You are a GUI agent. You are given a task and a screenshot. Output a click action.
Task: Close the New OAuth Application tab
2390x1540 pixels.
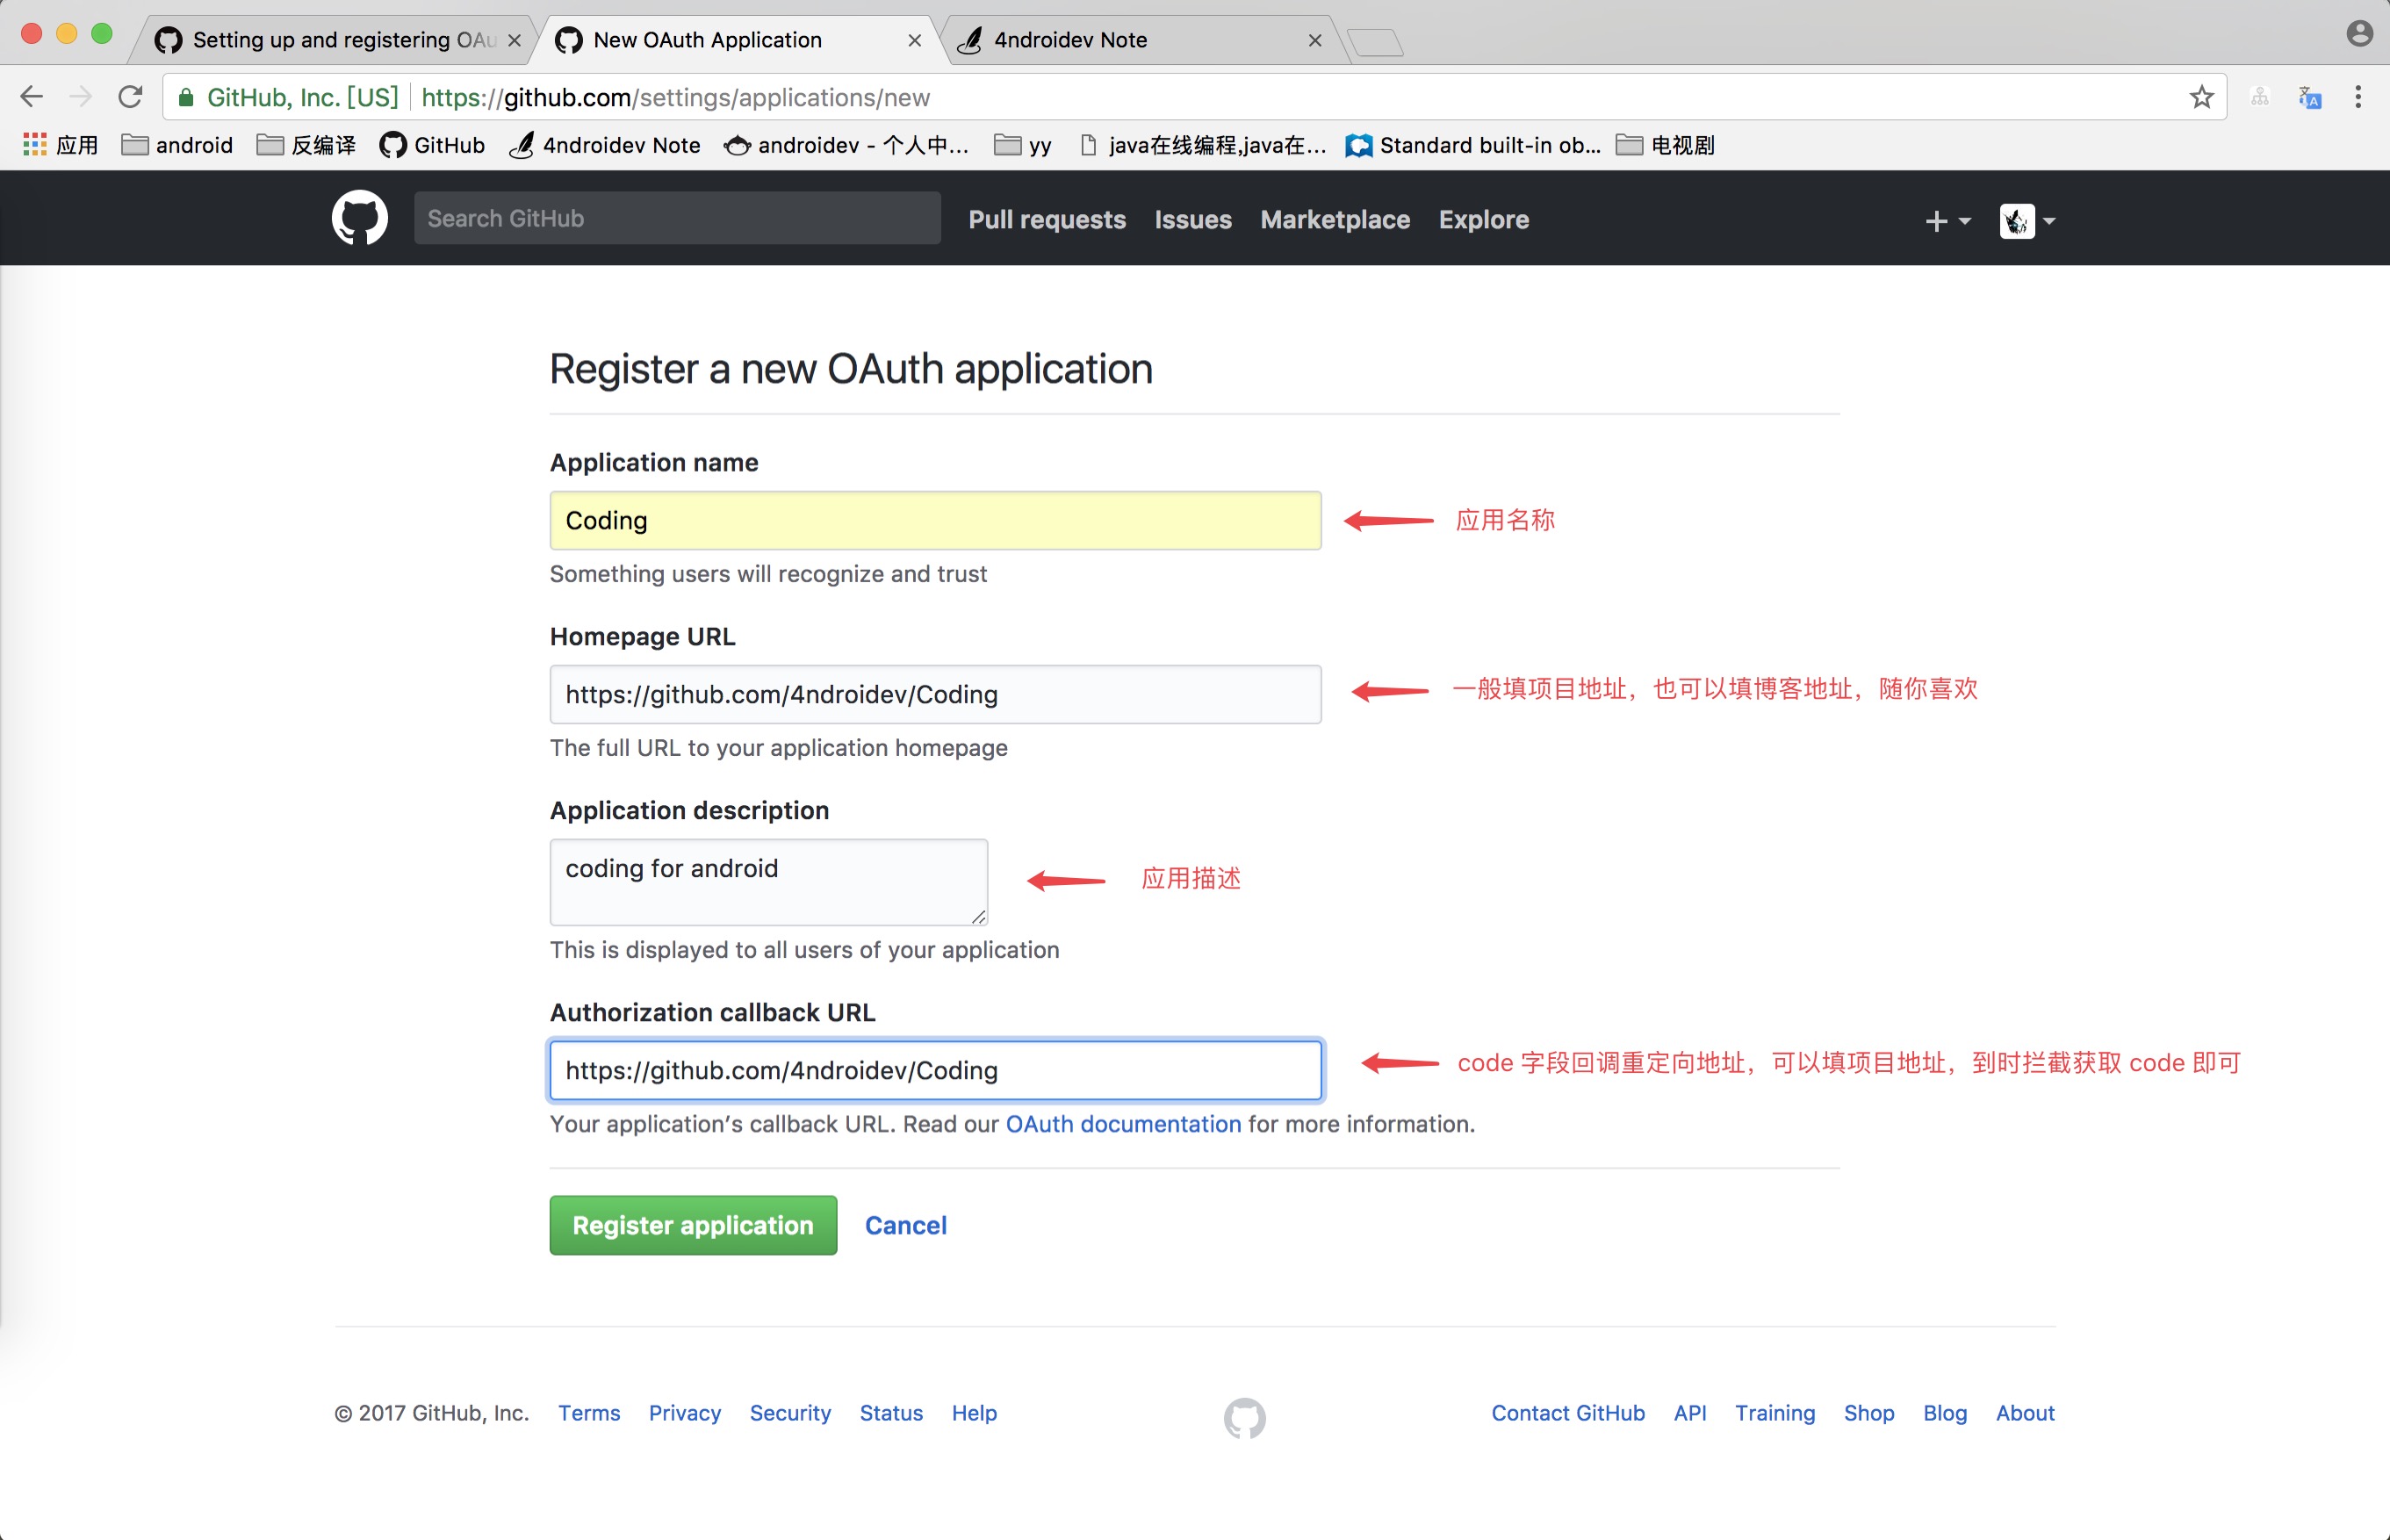(914, 40)
